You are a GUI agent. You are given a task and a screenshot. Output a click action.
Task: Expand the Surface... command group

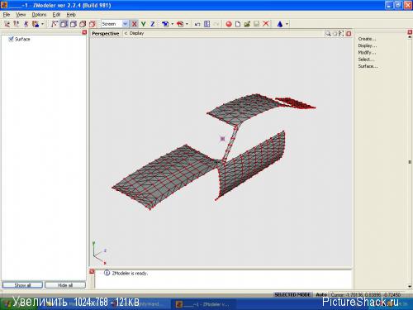click(368, 66)
